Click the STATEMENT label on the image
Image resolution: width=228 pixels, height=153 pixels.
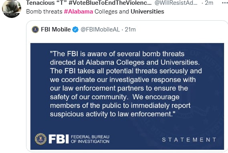coord(189,140)
